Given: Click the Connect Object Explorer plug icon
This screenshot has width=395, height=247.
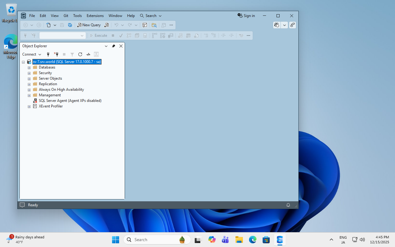Looking at the screenshot, I should point(48,54).
